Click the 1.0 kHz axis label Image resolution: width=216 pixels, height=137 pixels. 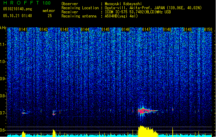click(3, 62)
